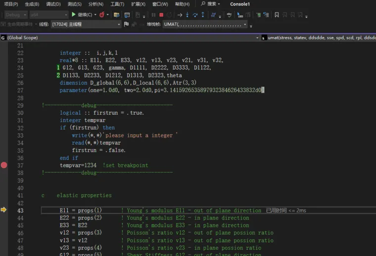Image resolution: width=376 pixels, height=256 pixels.
Task: Open the 堆栈帧 UMAT stack frame dropdown
Action: click(205, 24)
